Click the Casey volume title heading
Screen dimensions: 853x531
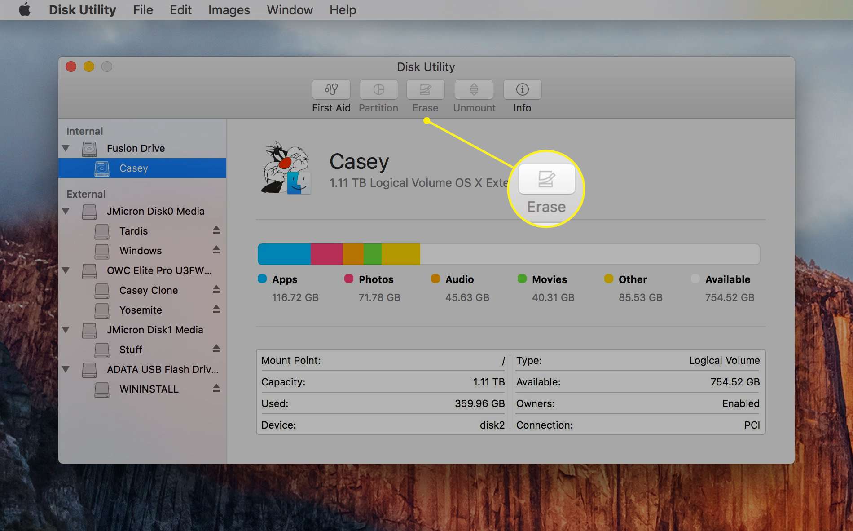[x=359, y=161]
